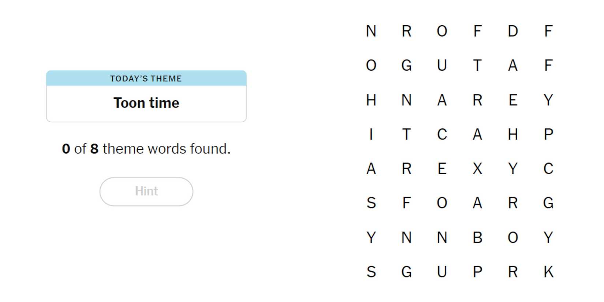Click the TODAY'S THEME header

(146, 78)
